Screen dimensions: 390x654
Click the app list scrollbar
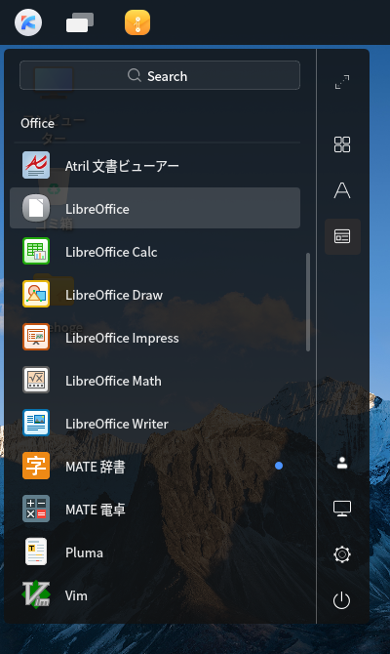pos(308,302)
